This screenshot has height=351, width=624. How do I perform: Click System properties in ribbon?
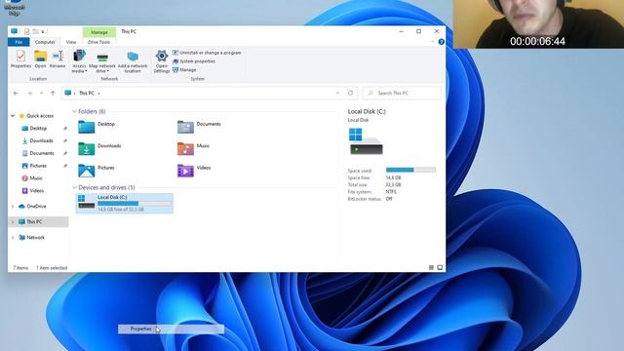pyautogui.click(x=194, y=61)
